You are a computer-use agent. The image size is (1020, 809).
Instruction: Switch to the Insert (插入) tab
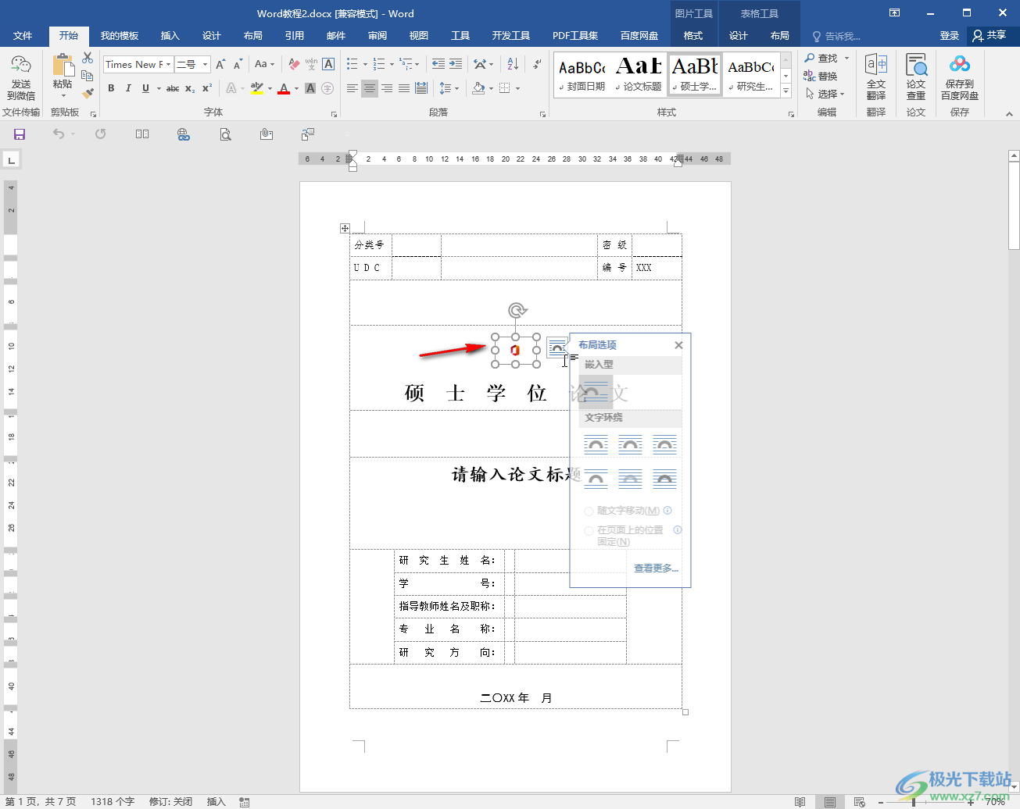pos(170,36)
